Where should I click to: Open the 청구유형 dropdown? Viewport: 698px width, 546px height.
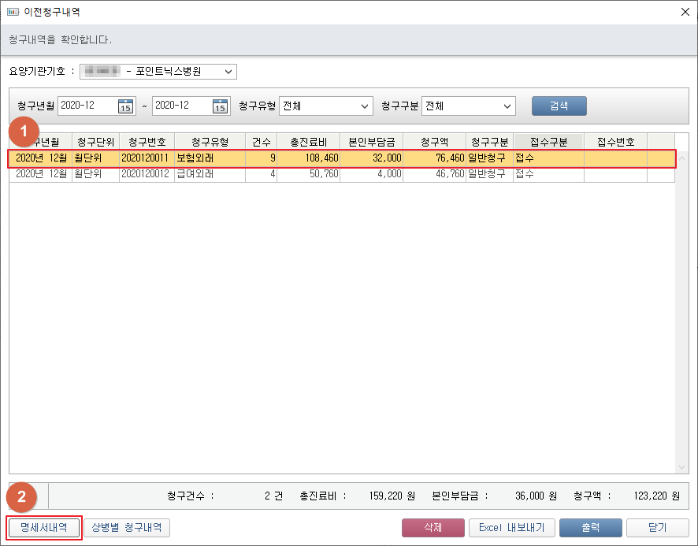click(365, 106)
